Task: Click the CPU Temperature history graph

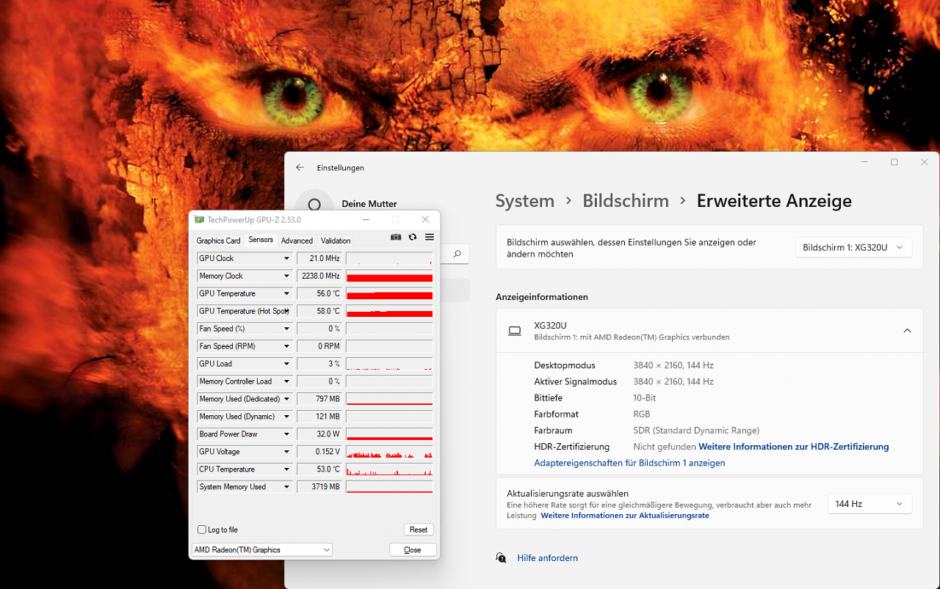Action: (x=389, y=469)
